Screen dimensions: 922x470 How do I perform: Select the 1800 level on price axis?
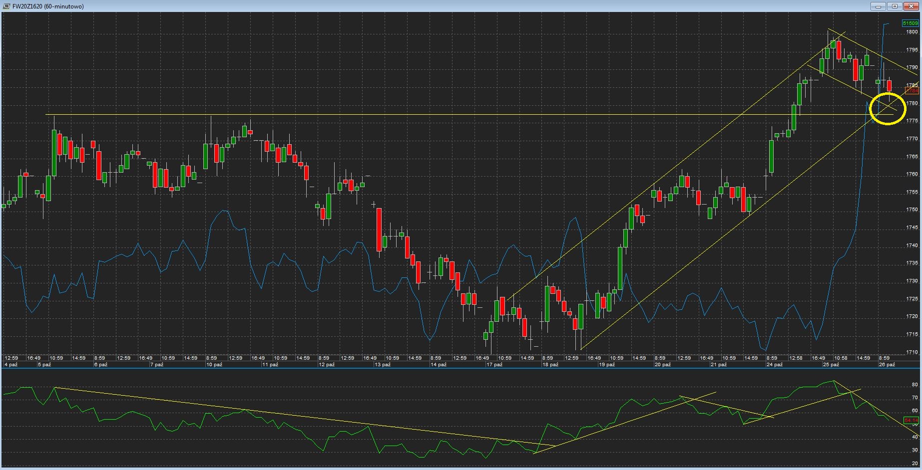coord(912,32)
